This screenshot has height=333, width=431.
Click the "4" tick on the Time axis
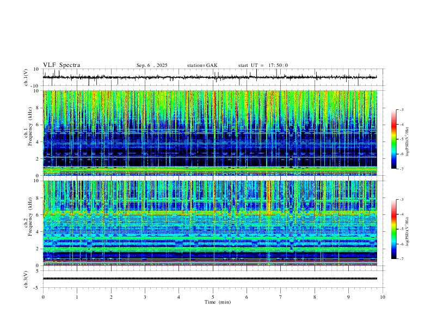[178, 297]
